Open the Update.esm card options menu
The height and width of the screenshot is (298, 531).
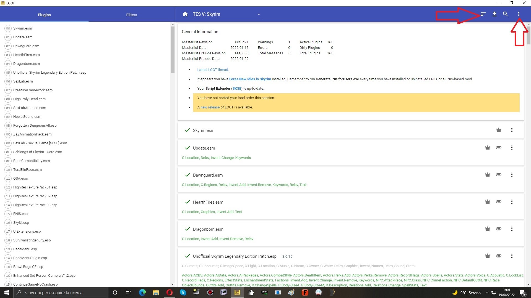[512, 148]
